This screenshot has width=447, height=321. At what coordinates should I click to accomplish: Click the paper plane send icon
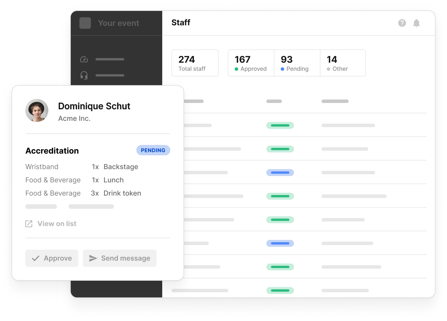(93, 258)
